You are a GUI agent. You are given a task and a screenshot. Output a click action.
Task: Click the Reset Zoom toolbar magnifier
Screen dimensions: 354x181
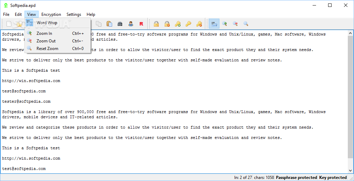pyautogui.click(x=246, y=23)
